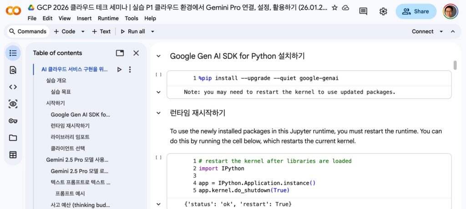Click the Google Drive icon beside the title
The image size is (466, 209).
31,8
